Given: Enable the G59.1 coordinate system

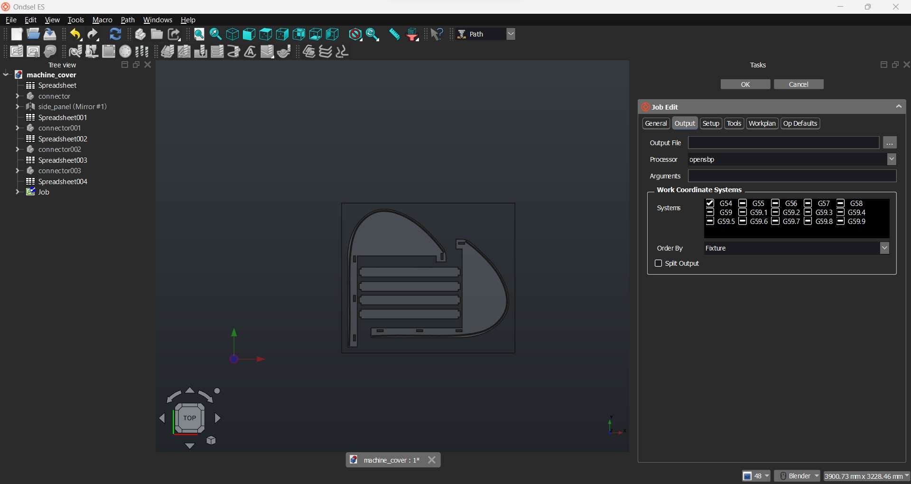Looking at the screenshot, I should [743, 213].
